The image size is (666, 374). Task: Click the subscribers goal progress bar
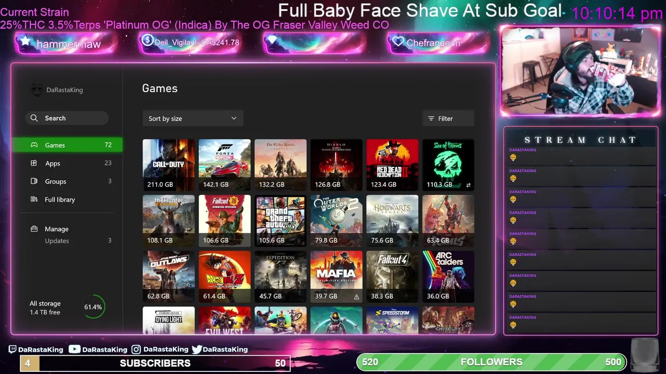coord(155,363)
